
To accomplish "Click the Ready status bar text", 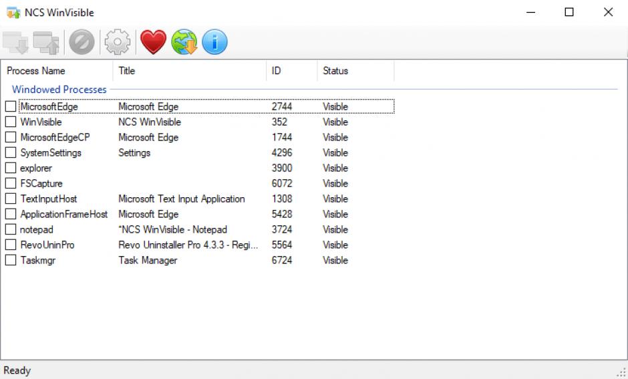I will click(x=17, y=370).
